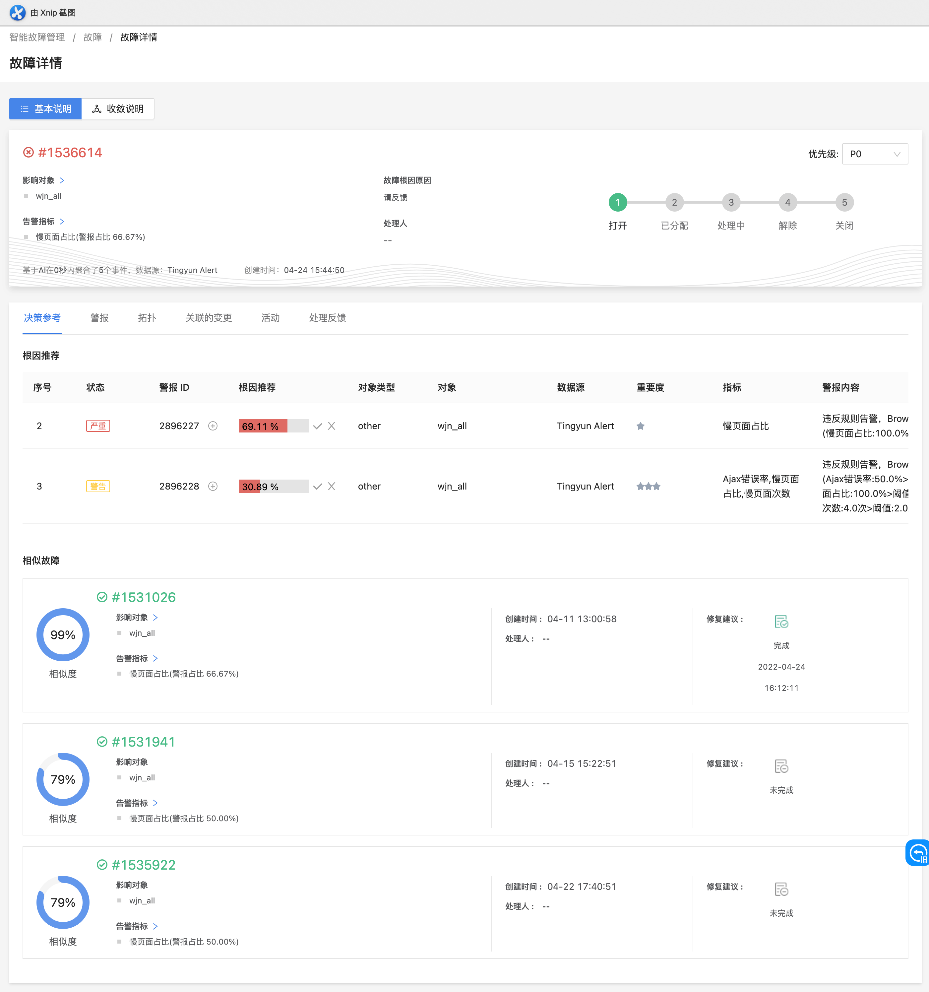Click 79% similarity ring of #1535922
The width and height of the screenshot is (929, 992).
click(x=63, y=902)
